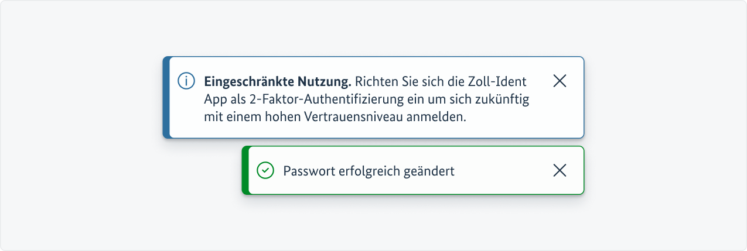The image size is (747, 251).
Task: Click the word Richten after the bold heading
Action: [374, 81]
